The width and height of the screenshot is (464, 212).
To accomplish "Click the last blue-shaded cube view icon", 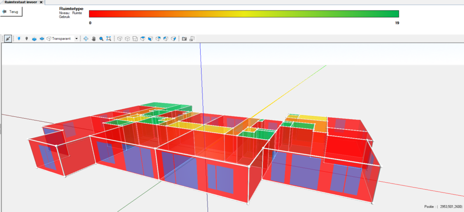I will [173, 39].
